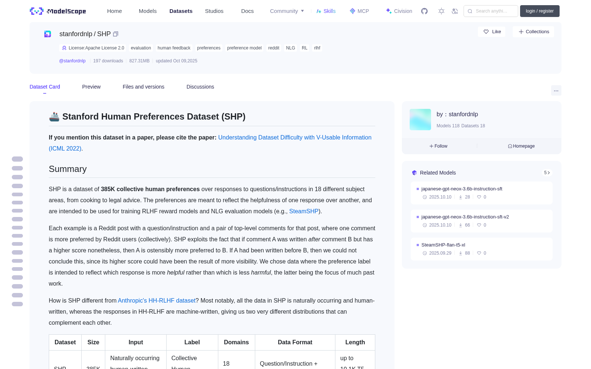
Task: Toggle light/dark theme sun icon
Action: 441,11
